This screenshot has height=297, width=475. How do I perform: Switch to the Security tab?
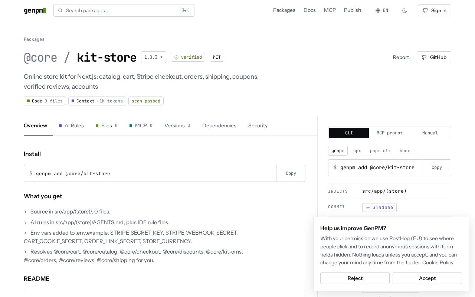pyautogui.click(x=258, y=125)
